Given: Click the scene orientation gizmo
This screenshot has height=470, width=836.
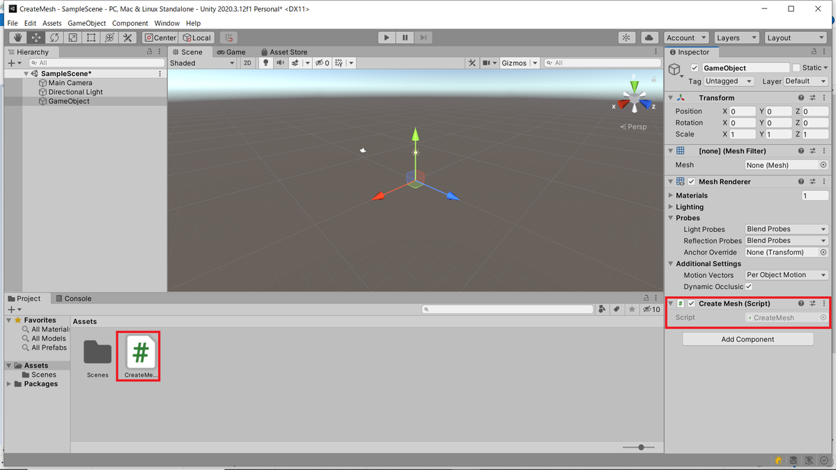Looking at the screenshot, I should pyautogui.click(x=634, y=97).
